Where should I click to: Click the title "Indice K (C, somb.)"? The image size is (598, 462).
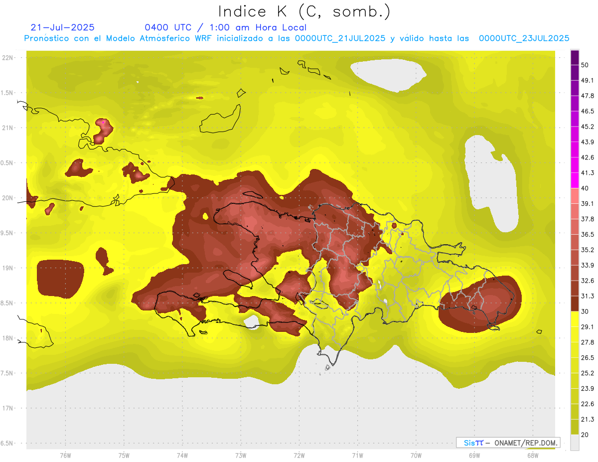(304, 12)
